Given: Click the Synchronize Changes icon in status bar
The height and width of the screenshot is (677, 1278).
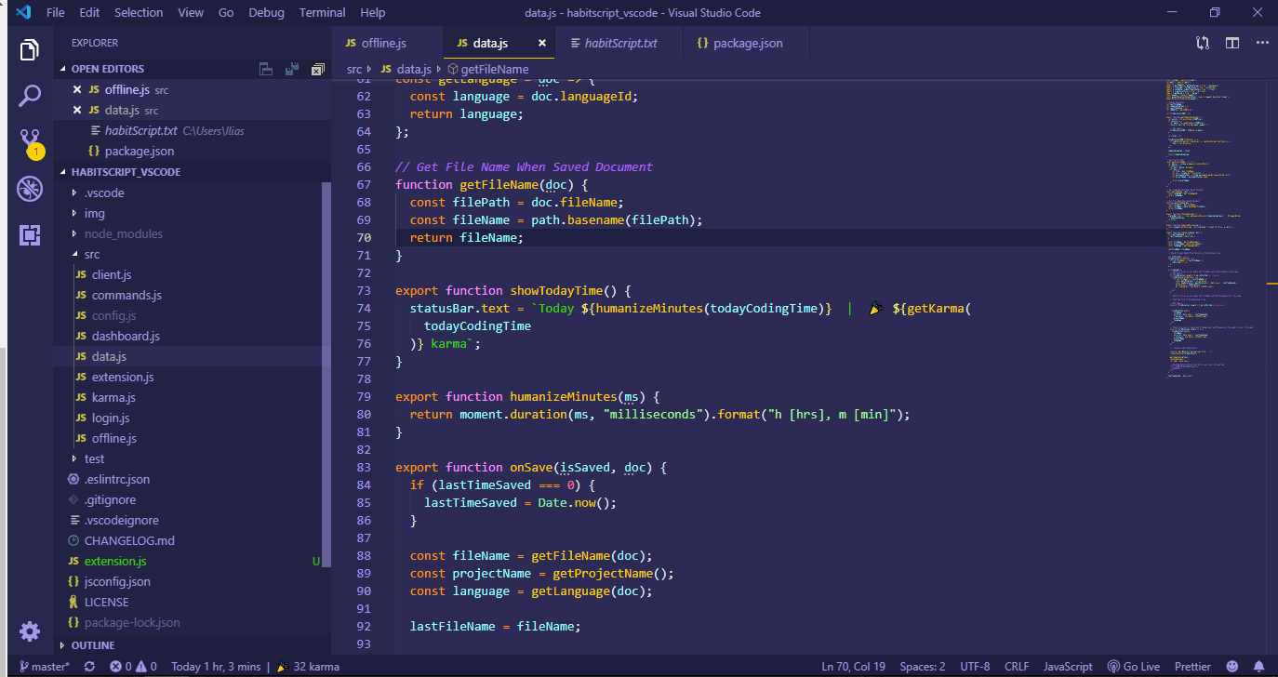Looking at the screenshot, I should pyautogui.click(x=89, y=667).
